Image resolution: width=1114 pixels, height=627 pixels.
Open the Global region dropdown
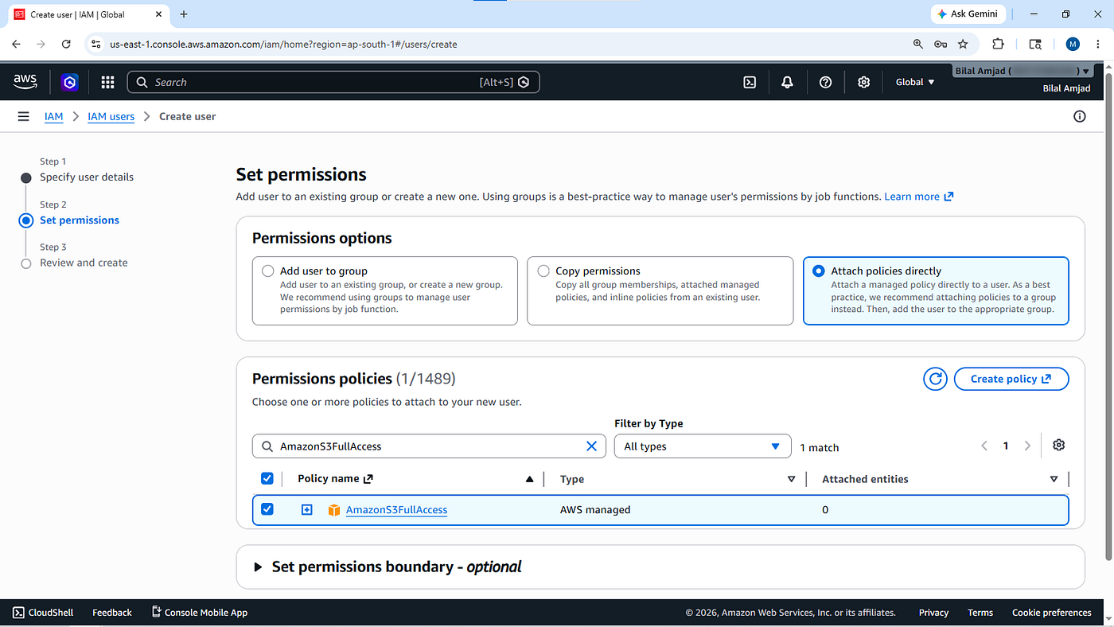click(915, 82)
